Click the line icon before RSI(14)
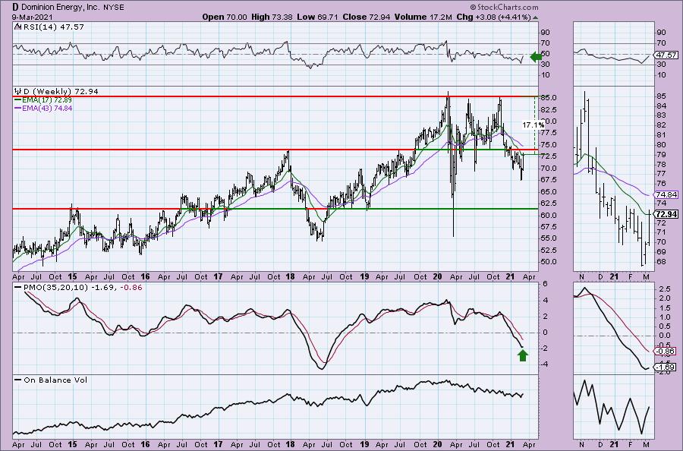The height and width of the screenshot is (451, 683). coord(17,27)
